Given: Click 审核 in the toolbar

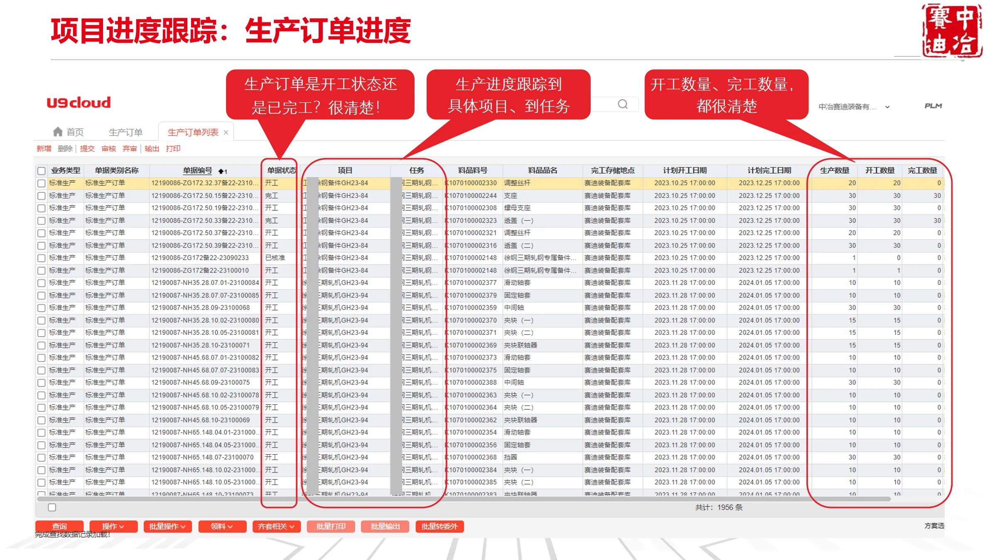Looking at the screenshot, I should pos(109,149).
